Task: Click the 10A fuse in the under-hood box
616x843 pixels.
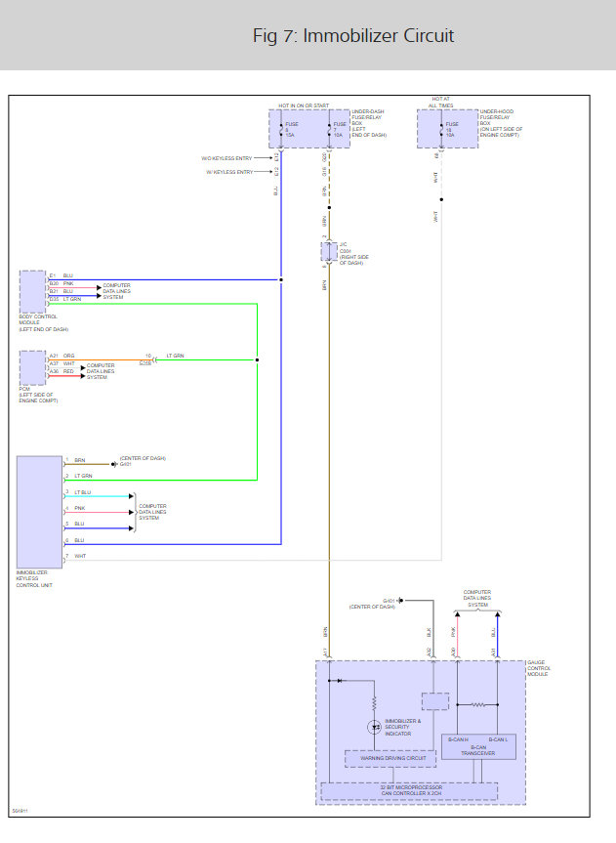Action: pos(442,130)
